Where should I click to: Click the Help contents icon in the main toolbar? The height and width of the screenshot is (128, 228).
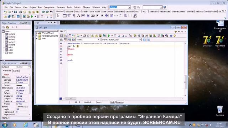tap(51, 12)
